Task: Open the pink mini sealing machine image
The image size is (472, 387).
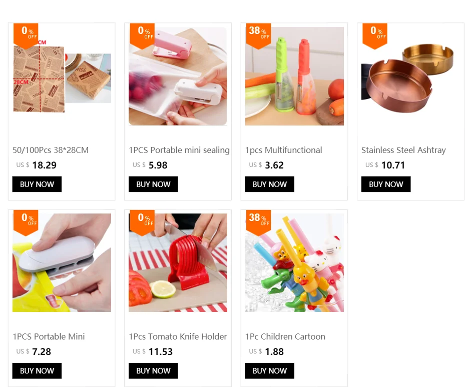Action: [178, 76]
